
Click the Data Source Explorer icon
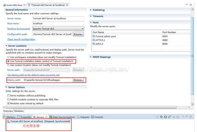click(x=51, y=117)
